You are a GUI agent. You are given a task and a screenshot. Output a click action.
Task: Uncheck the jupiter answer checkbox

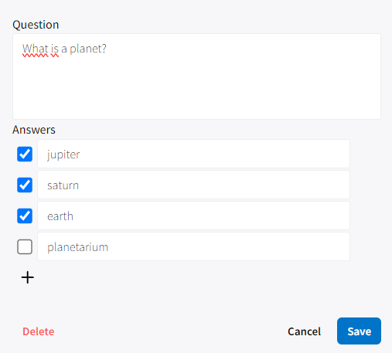tap(25, 154)
